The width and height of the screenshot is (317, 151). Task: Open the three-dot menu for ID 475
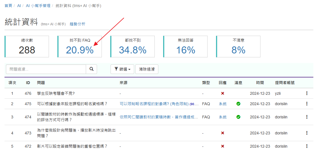(307, 104)
